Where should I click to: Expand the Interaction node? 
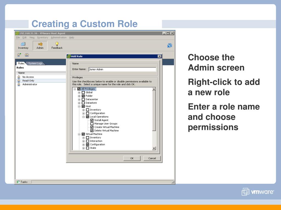pyautogui.click(x=83, y=141)
